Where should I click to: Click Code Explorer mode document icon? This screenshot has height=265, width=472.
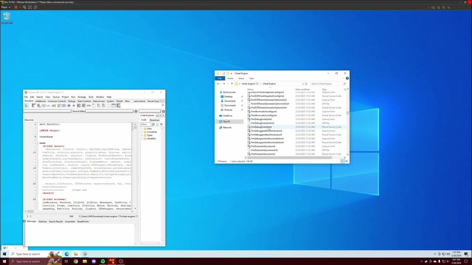tap(157, 124)
